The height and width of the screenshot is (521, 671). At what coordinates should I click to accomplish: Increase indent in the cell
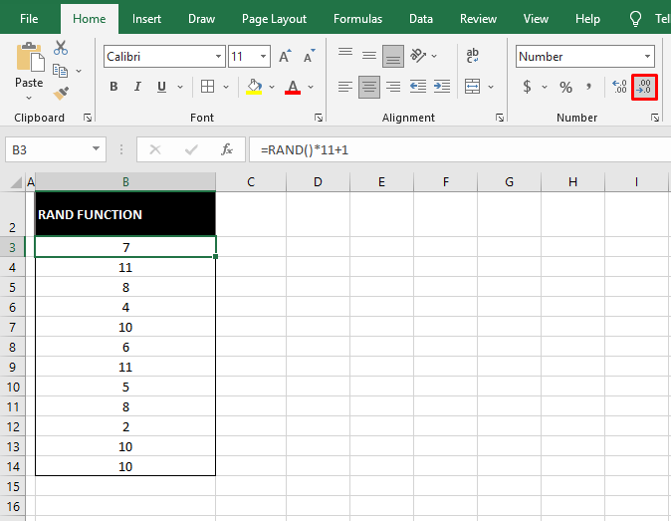click(442, 87)
